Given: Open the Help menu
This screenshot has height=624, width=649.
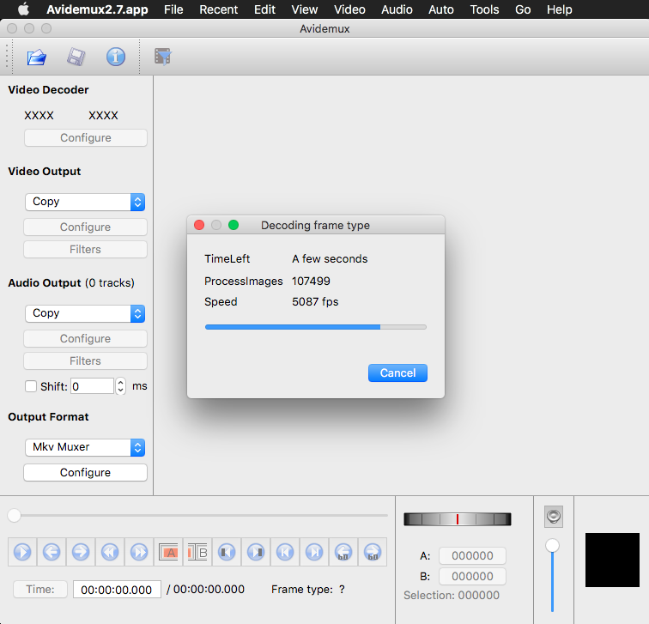Looking at the screenshot, I should [559, 9].
